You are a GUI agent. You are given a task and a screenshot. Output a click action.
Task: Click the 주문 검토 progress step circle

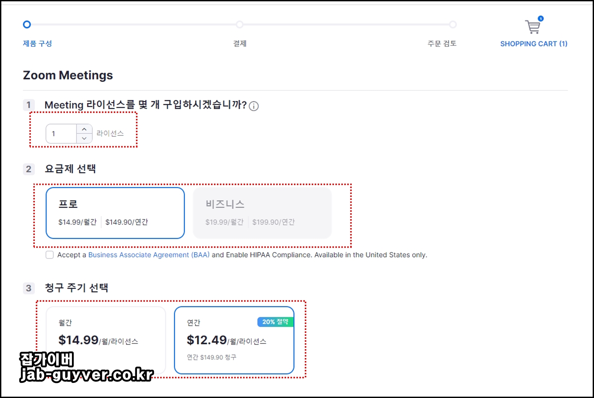tap(453, 24)
